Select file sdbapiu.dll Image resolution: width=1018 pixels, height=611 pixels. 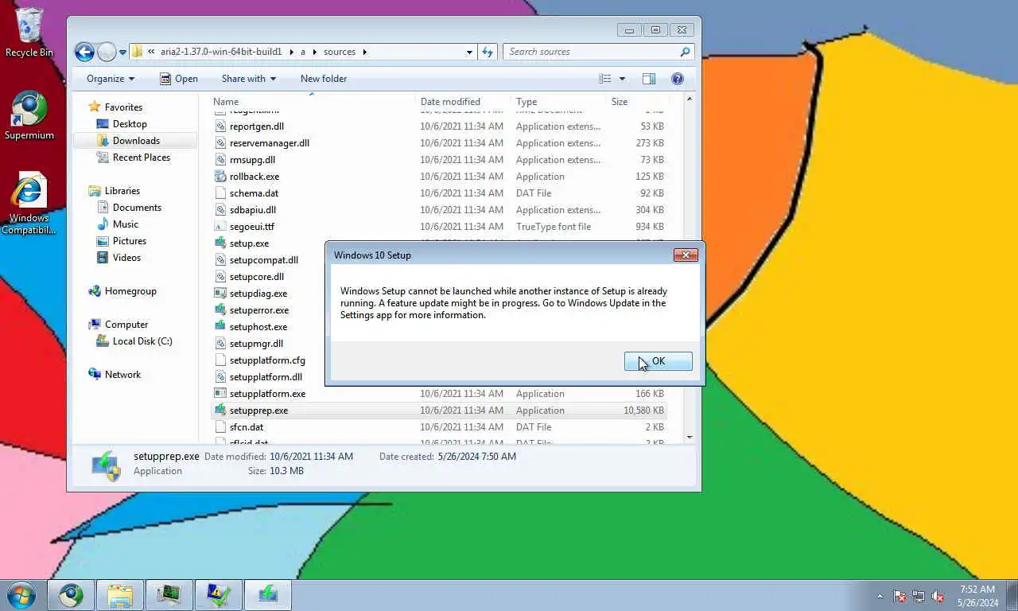[252, 210]
